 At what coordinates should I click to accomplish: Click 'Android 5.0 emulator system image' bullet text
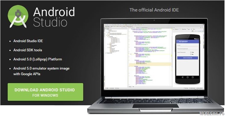point(41,69)
